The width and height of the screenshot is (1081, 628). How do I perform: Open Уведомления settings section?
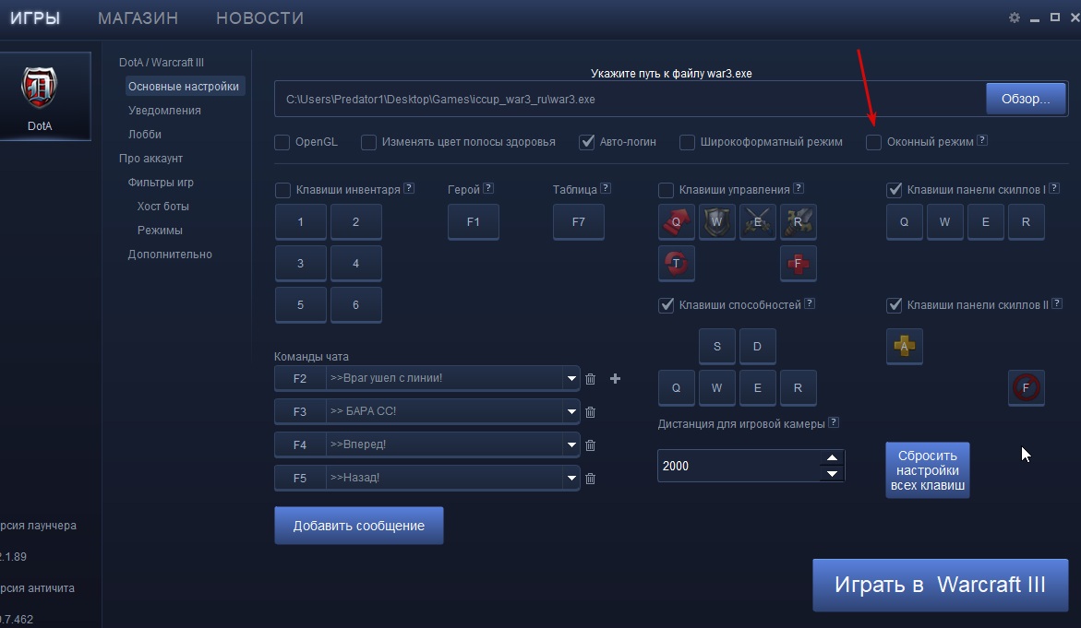tap(164, 110)
